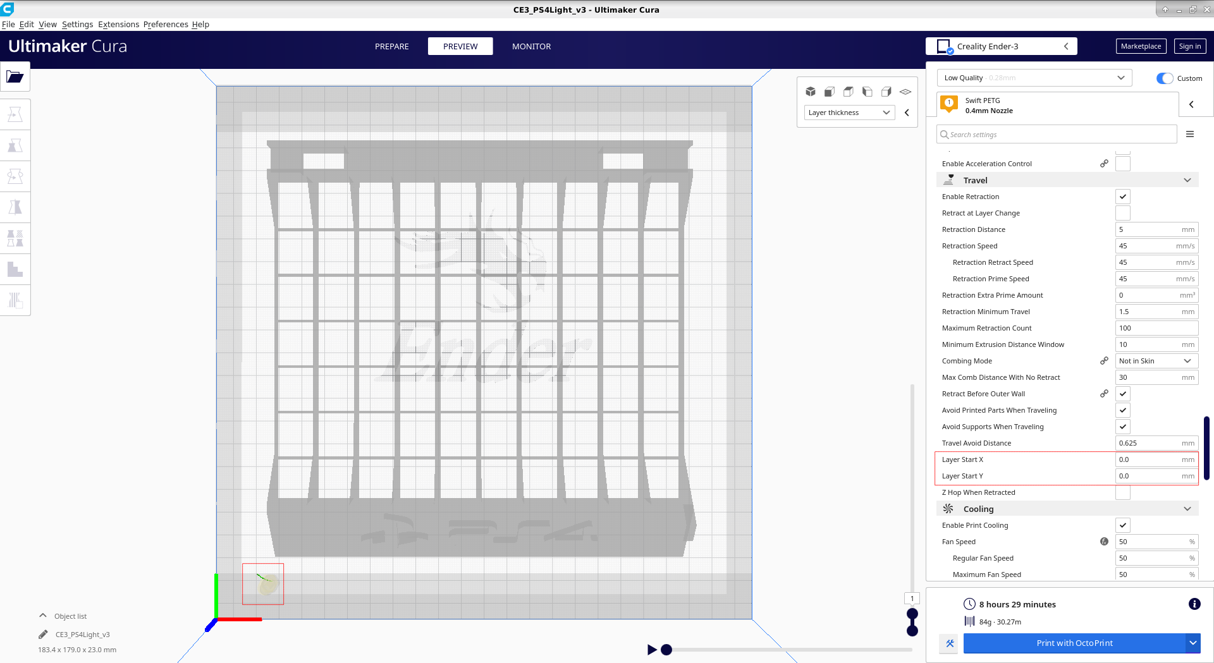Select the Move tool in left toolbar
The width and height of the screenshot is (1214, 663).
point(15,114)
